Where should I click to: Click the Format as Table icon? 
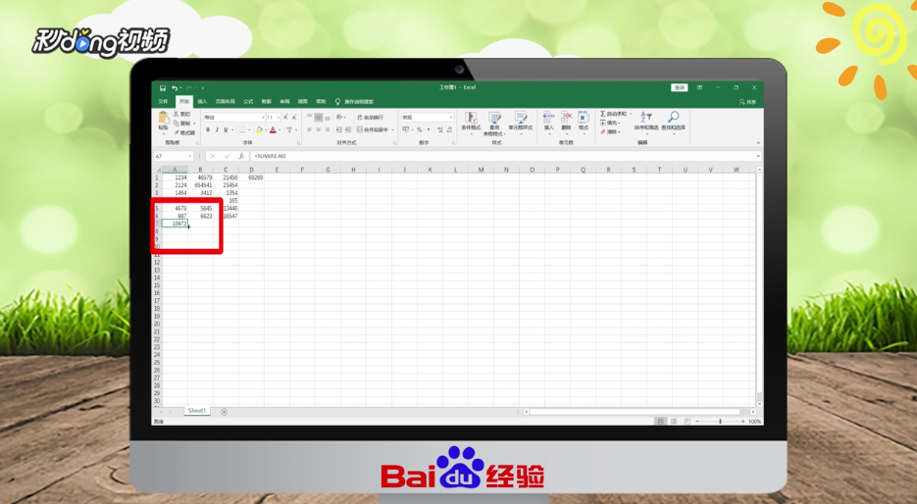click(x=494, y=118)
